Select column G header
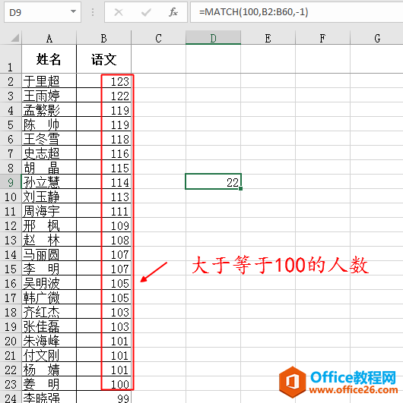Image resolution: width=403 pixels, height=403 pixels. pos(377,38)
